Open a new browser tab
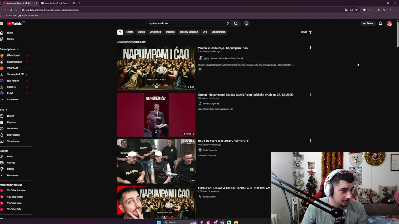399x224 pixels. (79, 3)
